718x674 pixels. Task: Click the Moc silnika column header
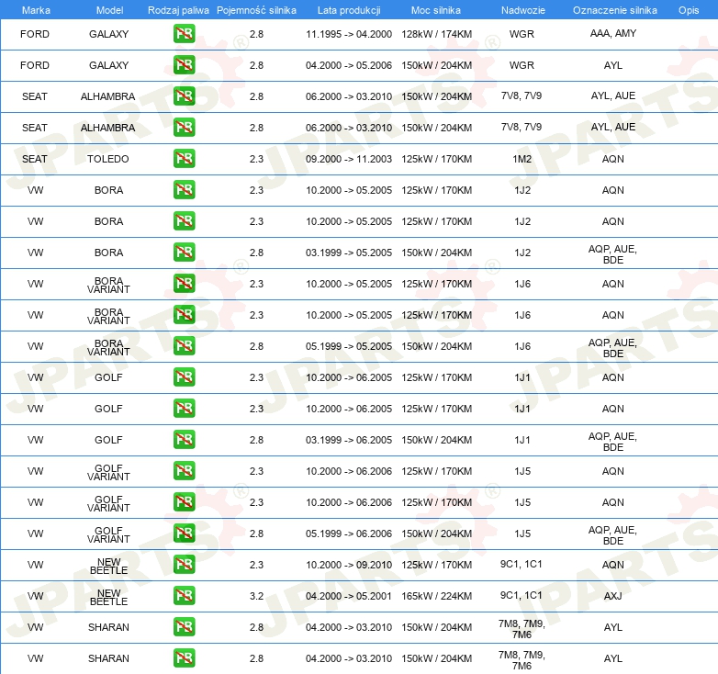436,10
